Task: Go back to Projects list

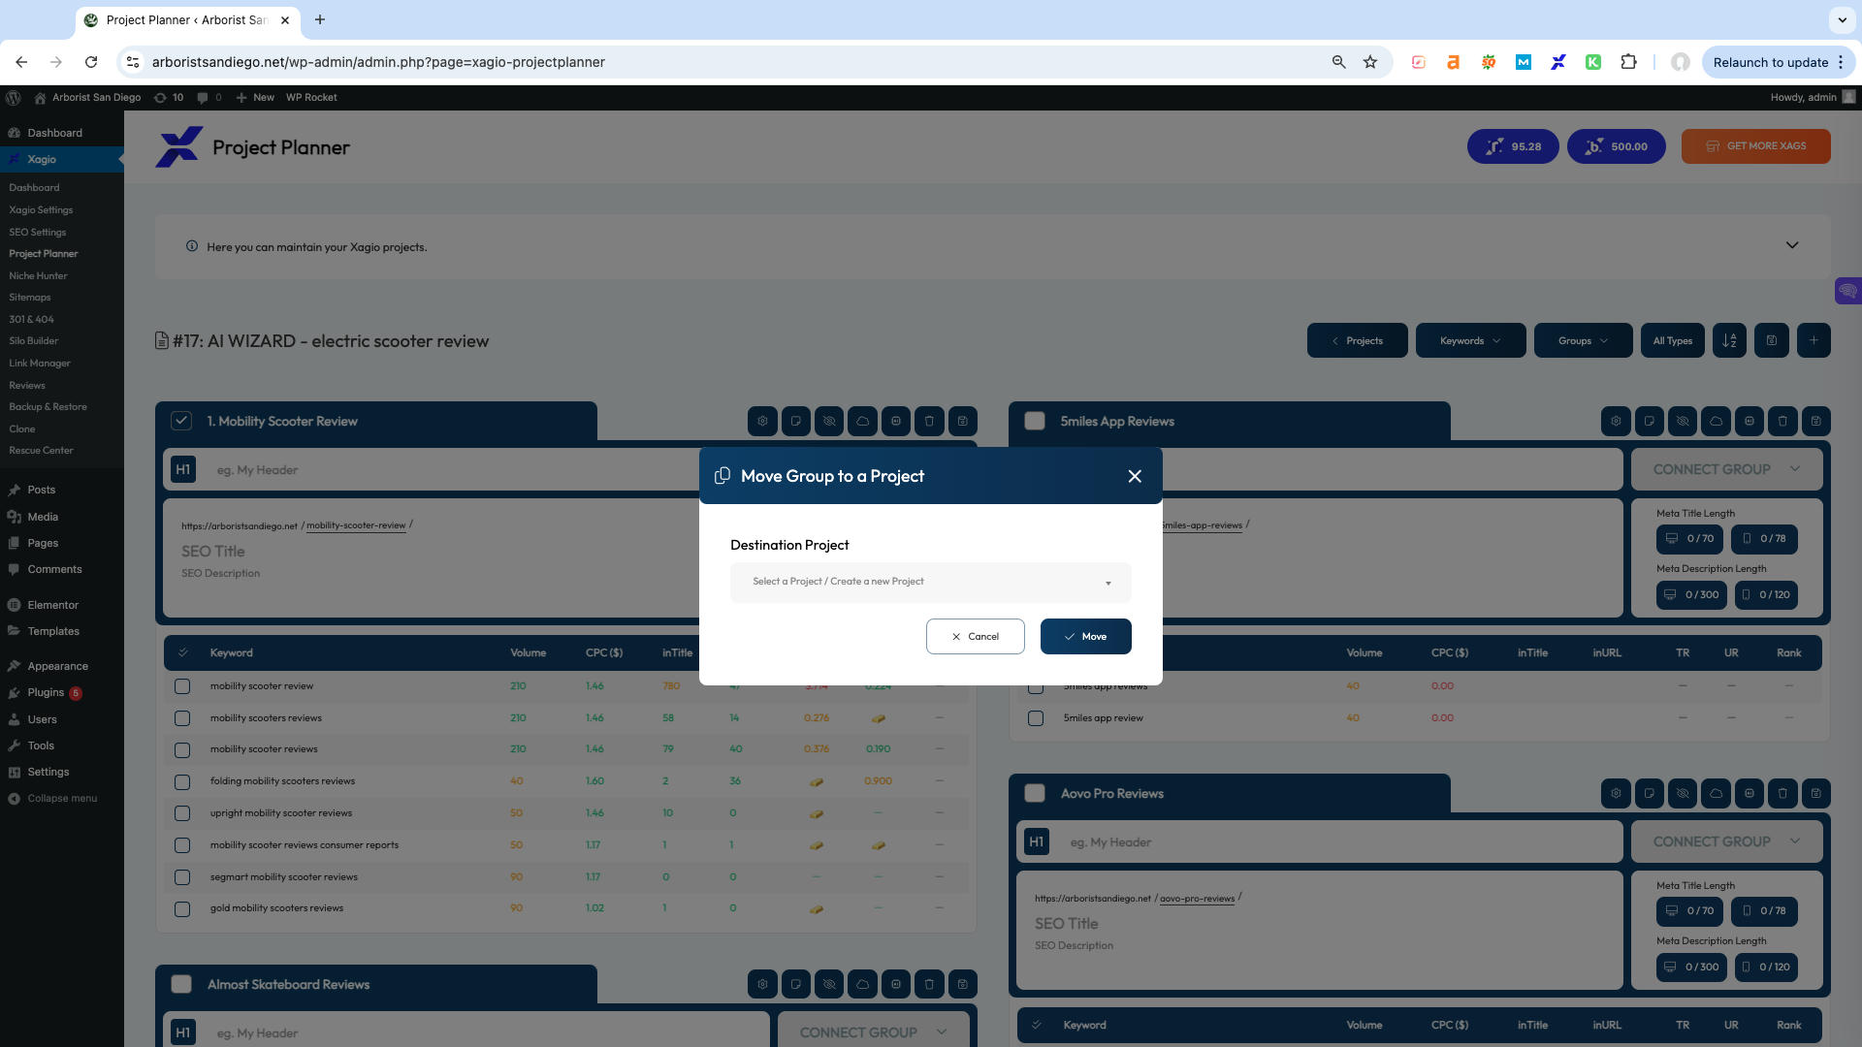Action: [1357, 340]
